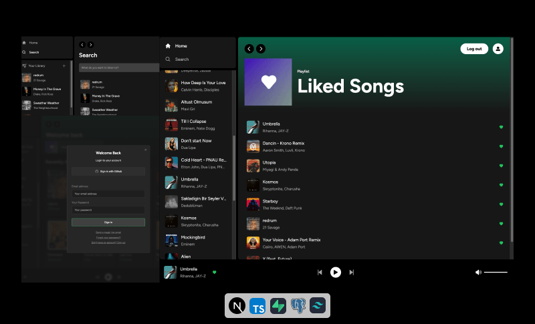Click the Next.js icon in the bottom dock

[237, 306]
